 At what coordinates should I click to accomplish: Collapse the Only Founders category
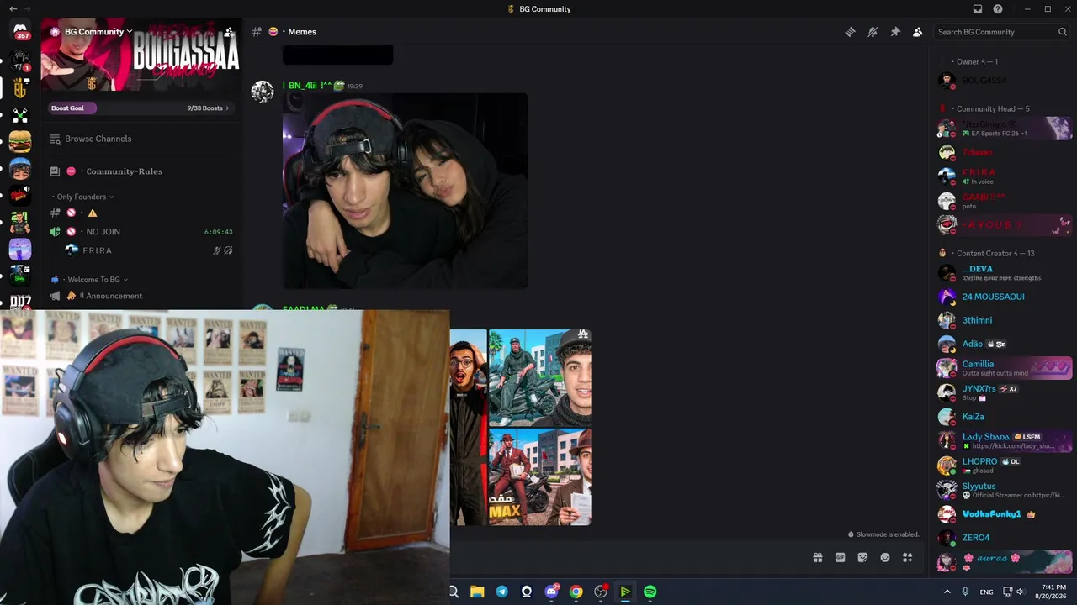pyautogui.click(x=85, y=197)
